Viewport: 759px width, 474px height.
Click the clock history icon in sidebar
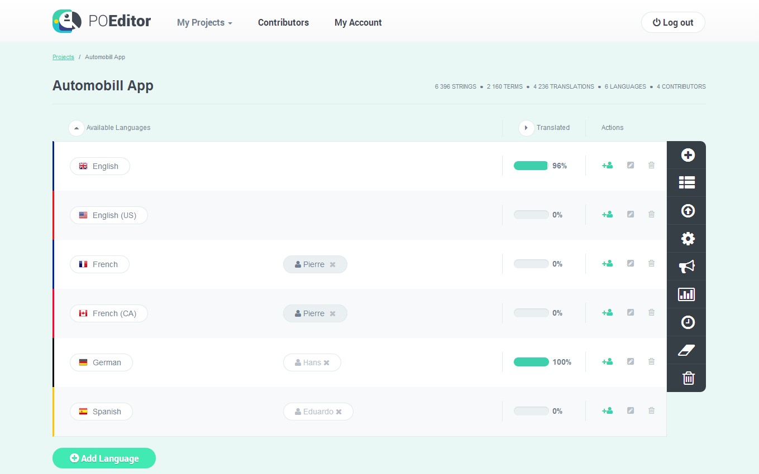(x=688, y=322)
